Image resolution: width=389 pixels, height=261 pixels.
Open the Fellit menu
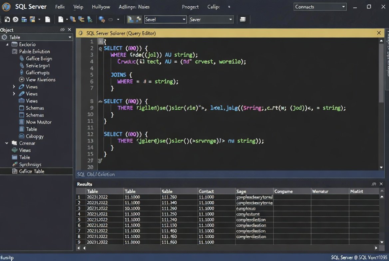(60, 7)
